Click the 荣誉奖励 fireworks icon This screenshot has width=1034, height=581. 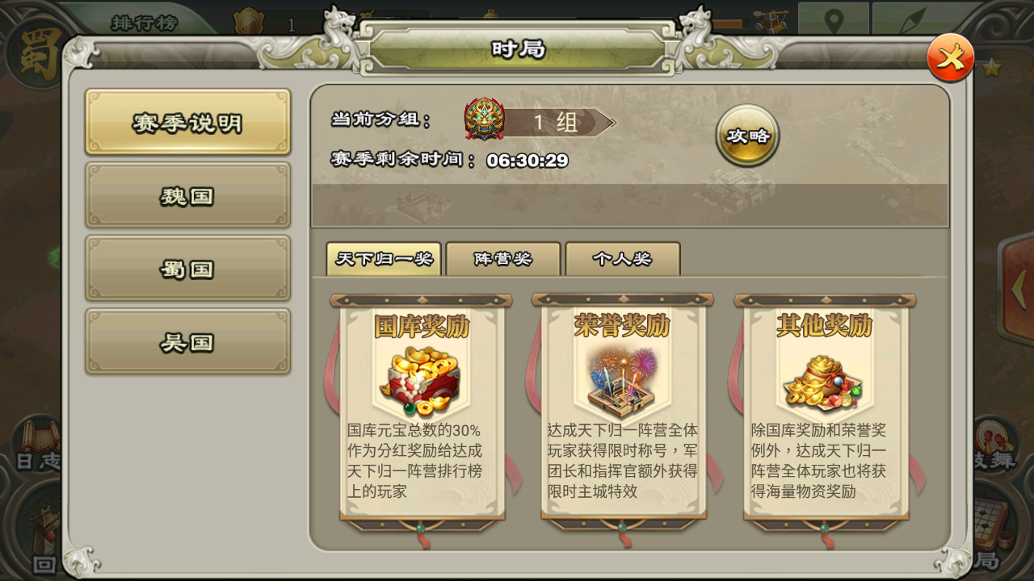point(622,381)
